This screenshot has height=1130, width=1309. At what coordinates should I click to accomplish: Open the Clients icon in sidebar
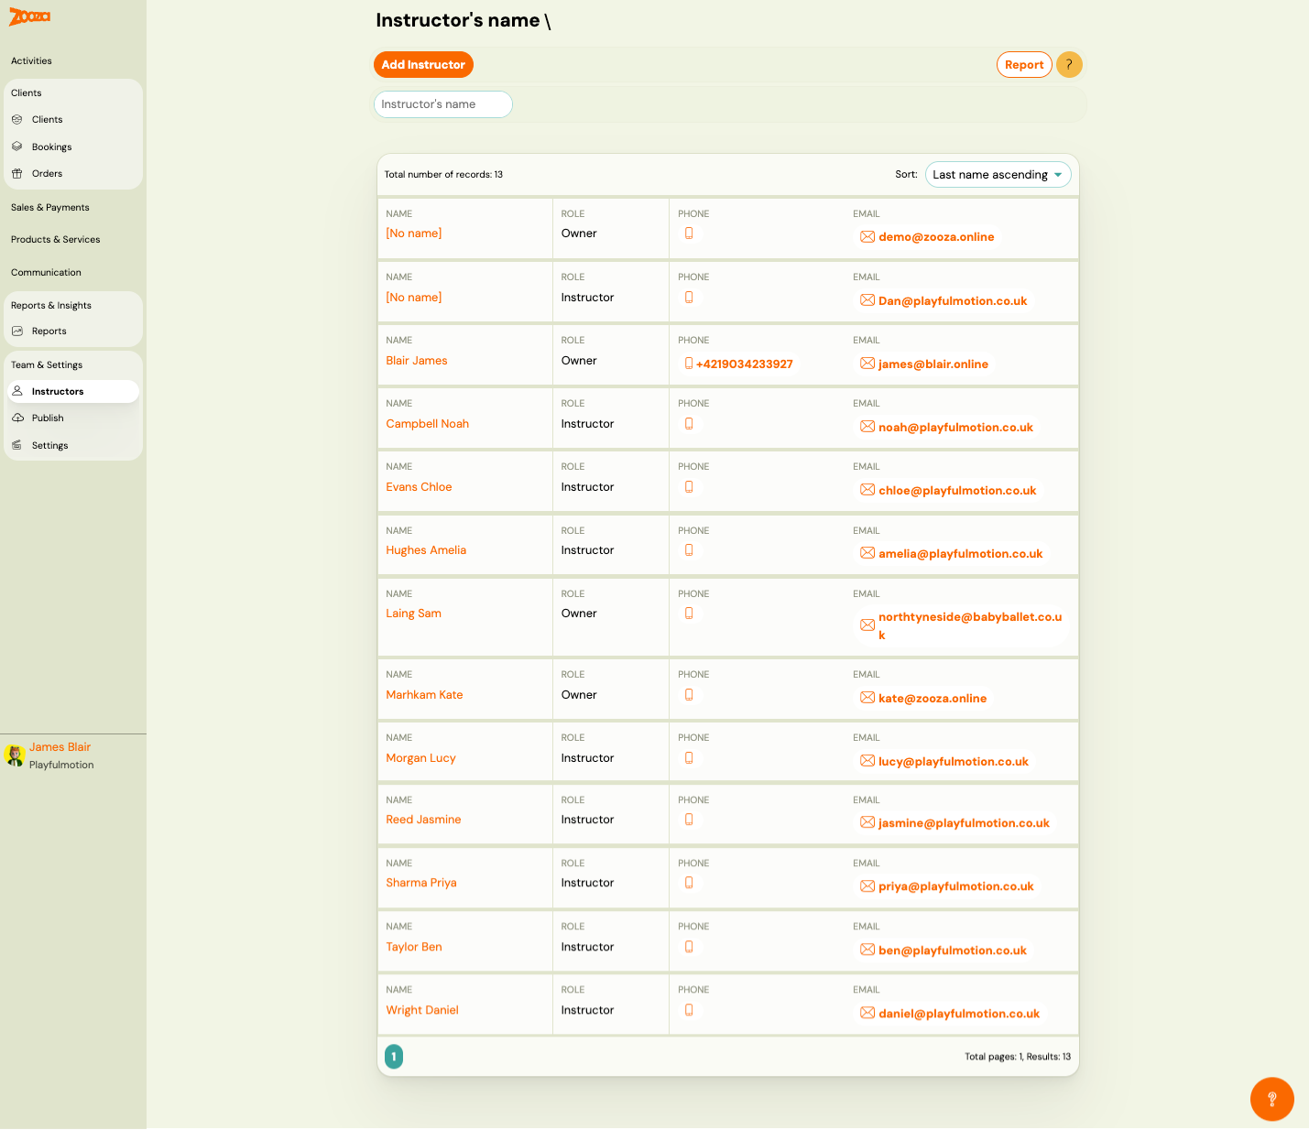point(17,119)
